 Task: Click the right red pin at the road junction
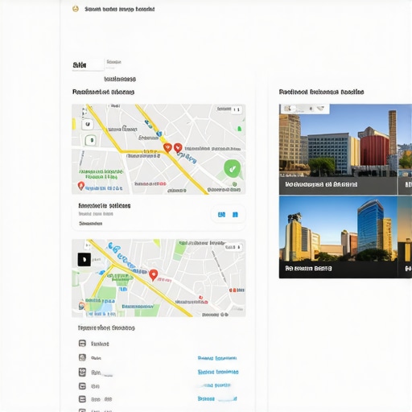[x=178, y=147]
